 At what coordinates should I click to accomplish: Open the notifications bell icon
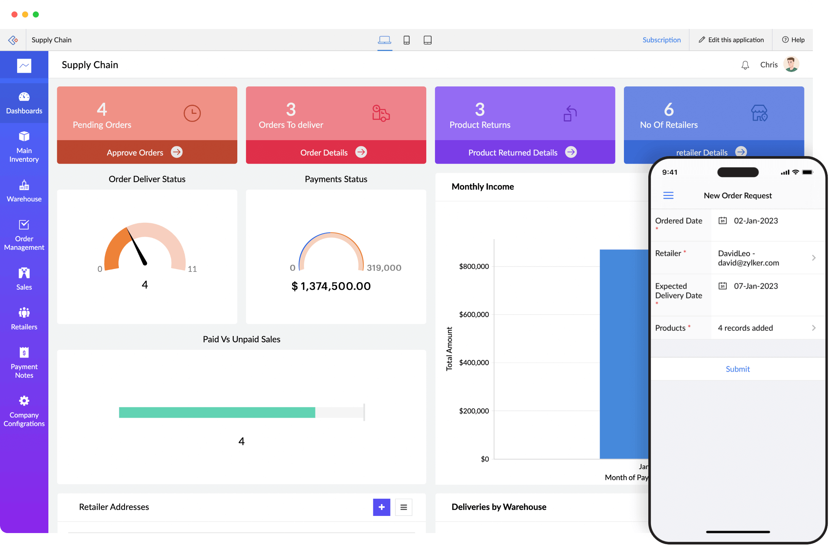click(745, 65)
